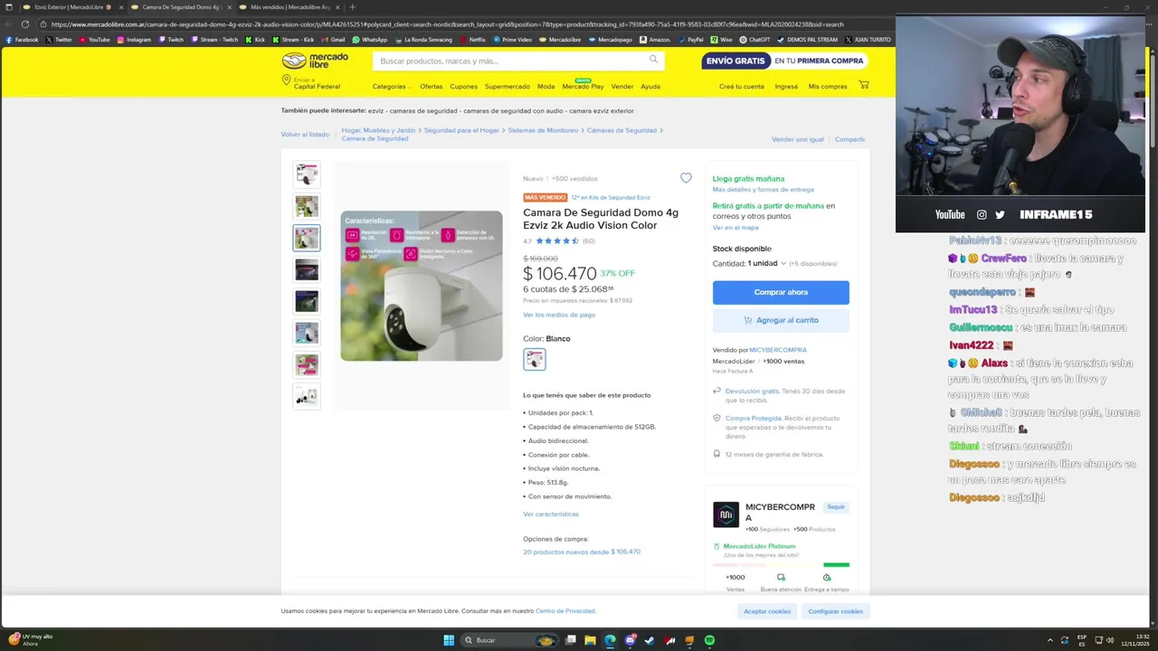Open PayPal bookmark
Screen dimensions: 1158x651
click(690, 40)
